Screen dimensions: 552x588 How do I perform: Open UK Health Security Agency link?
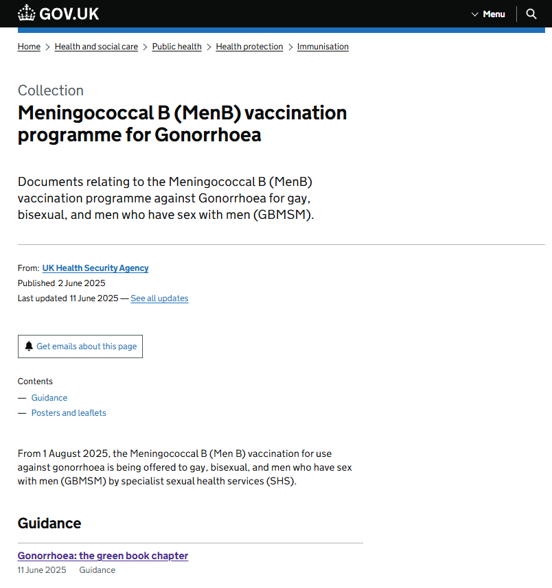pyautogui.click(x=95, y=268)
